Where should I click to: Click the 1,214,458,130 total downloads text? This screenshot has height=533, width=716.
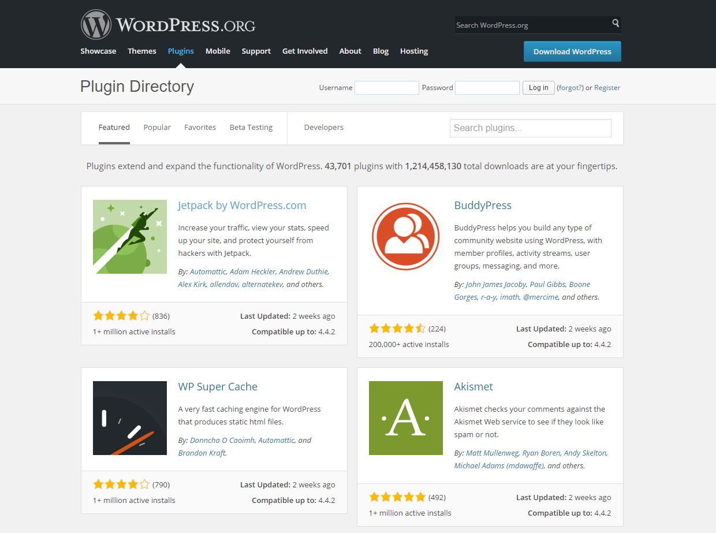tap(433, 166)
